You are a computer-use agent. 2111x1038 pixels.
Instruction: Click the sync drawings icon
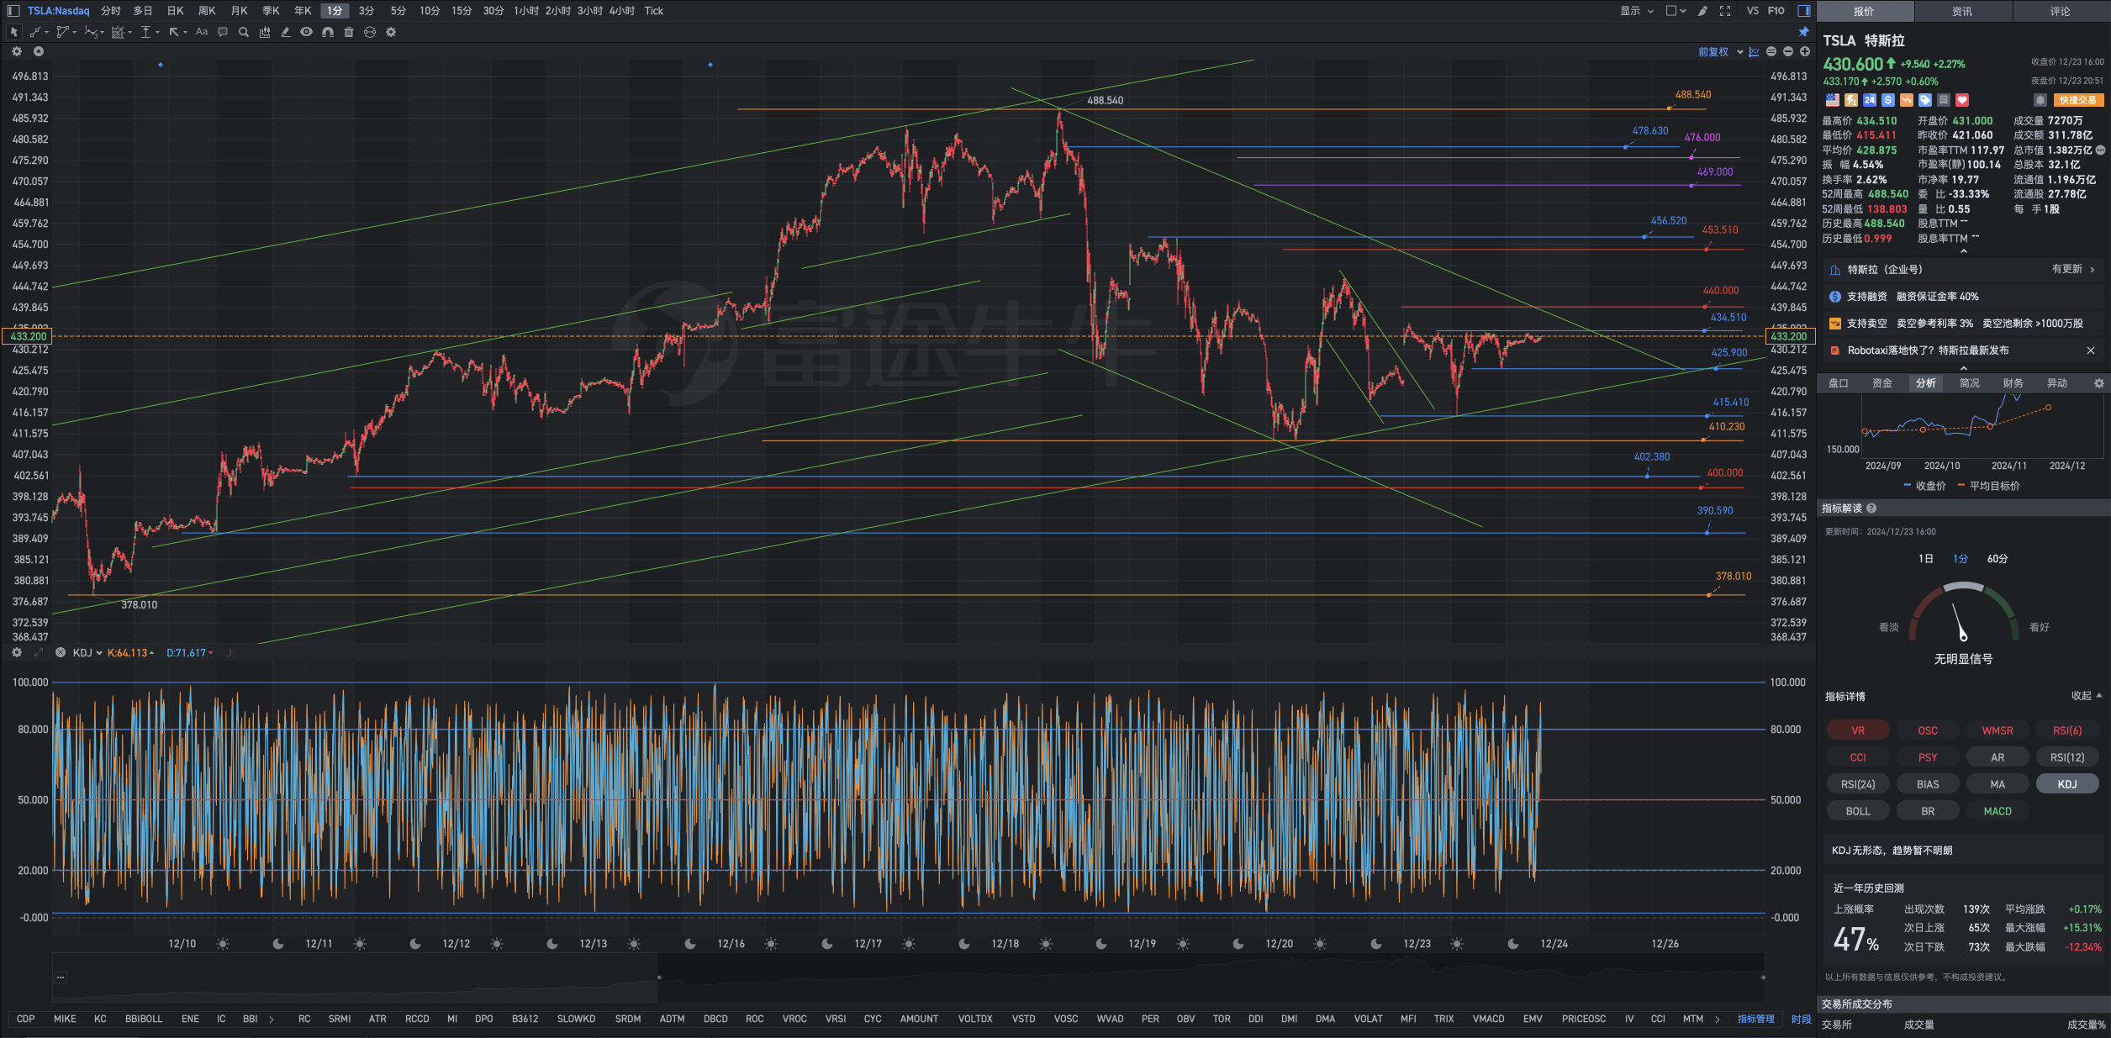coord(370,32)
